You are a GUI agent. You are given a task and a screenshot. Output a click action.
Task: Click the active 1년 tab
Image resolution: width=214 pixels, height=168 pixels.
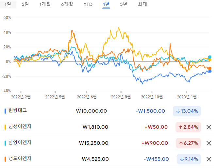pos(106,4)
